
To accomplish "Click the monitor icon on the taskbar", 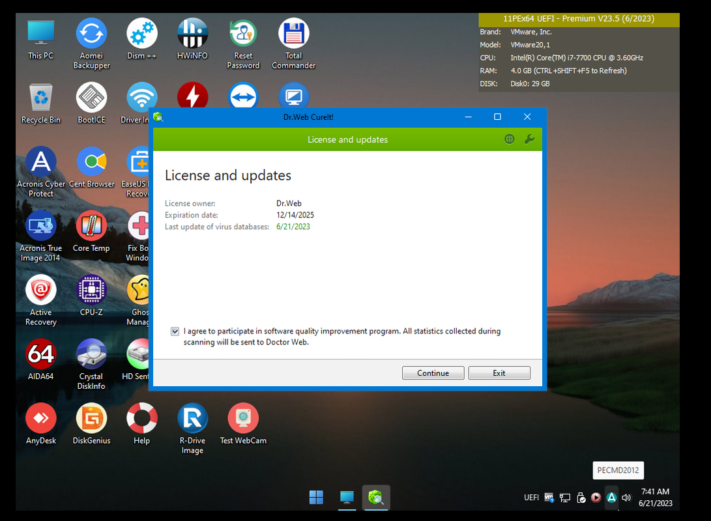I will (x=347, y=498).
